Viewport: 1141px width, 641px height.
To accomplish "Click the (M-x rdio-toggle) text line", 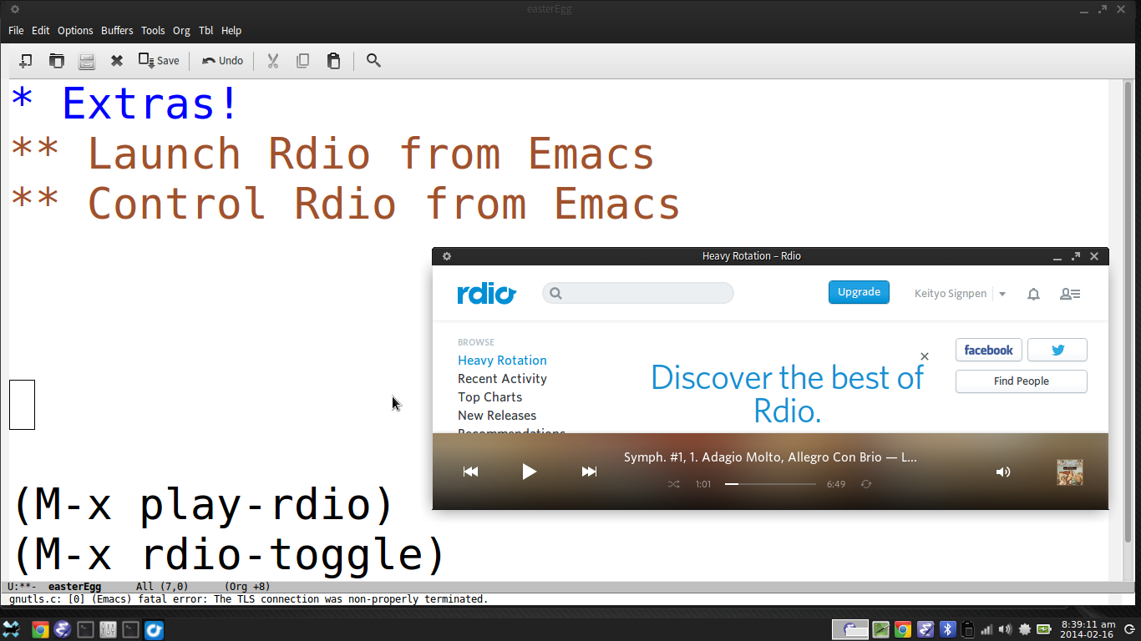I will (x=229, y=555).
